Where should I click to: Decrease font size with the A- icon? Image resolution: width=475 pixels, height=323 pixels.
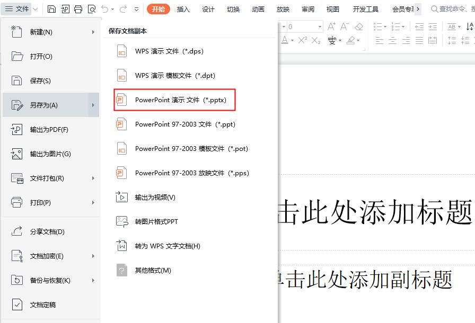coord(345,25)
